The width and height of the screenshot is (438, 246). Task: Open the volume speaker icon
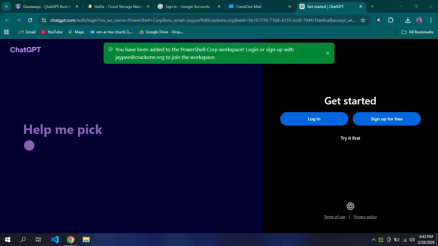412,240
